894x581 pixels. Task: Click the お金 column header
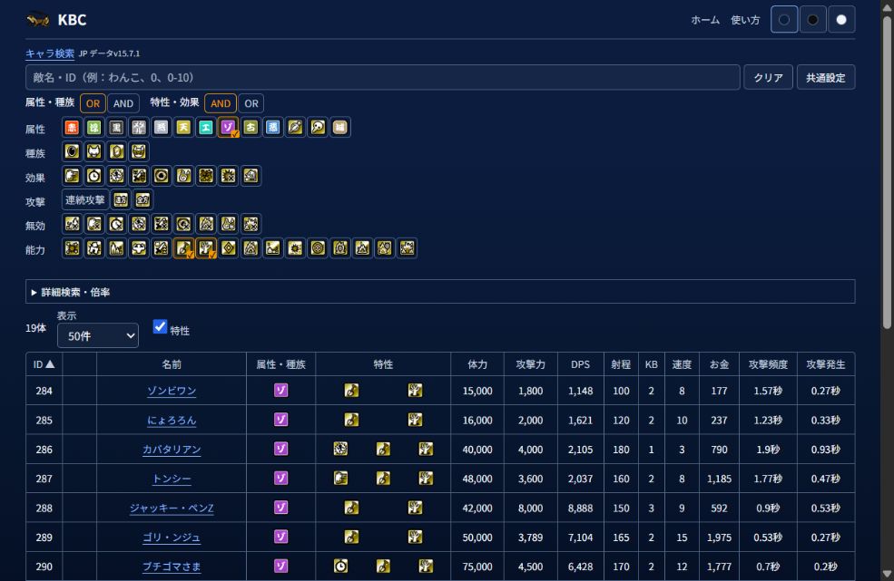[719, 364]
